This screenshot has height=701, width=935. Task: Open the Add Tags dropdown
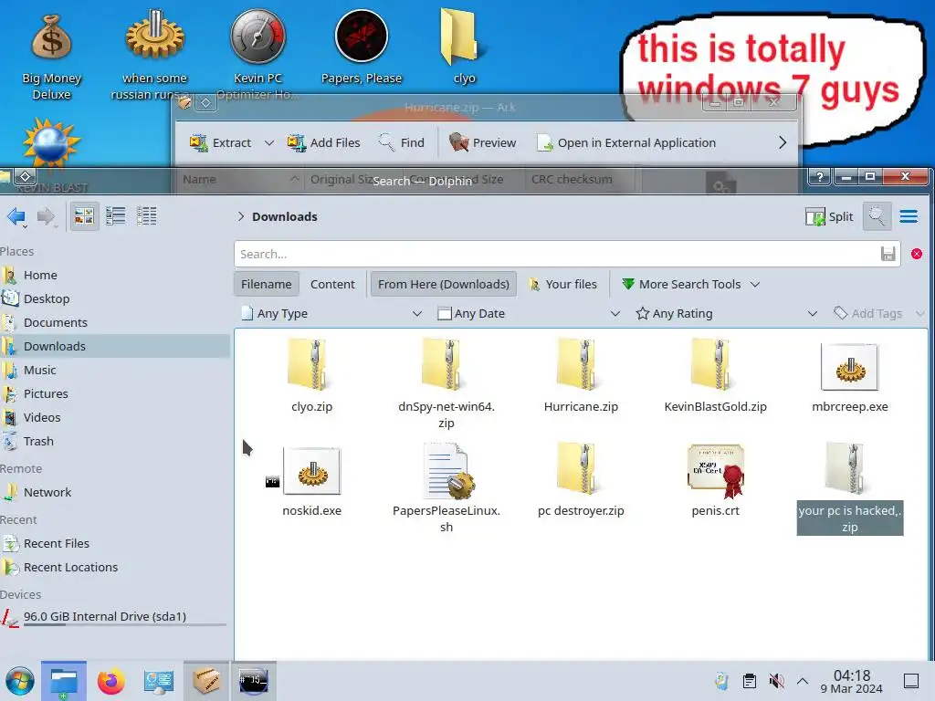[878, 314]
